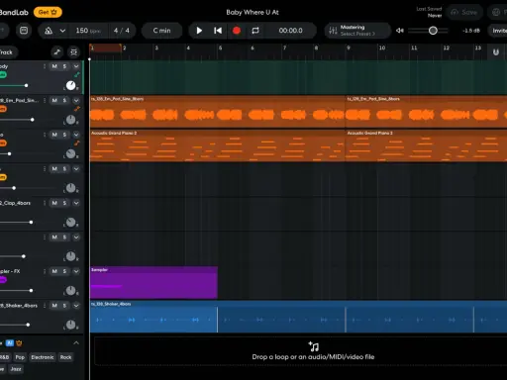Select the Jazz genre tag

point(16,369)
